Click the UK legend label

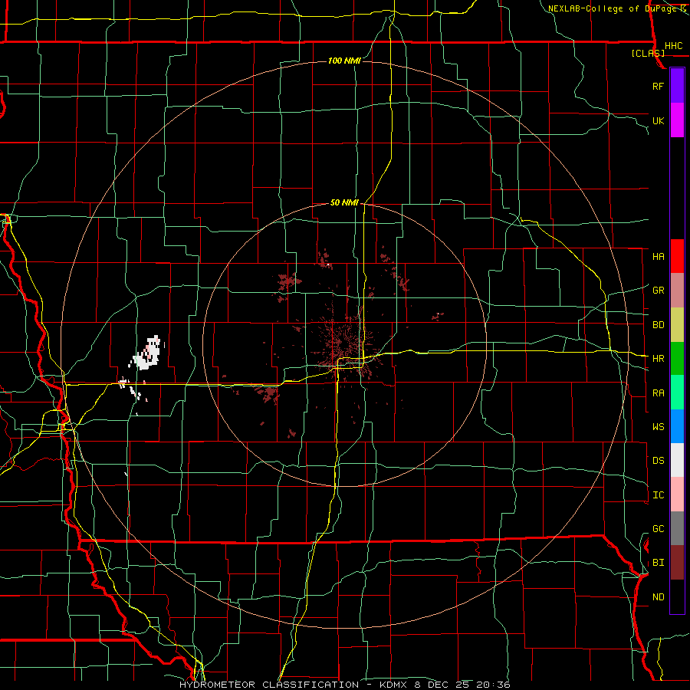659,120
